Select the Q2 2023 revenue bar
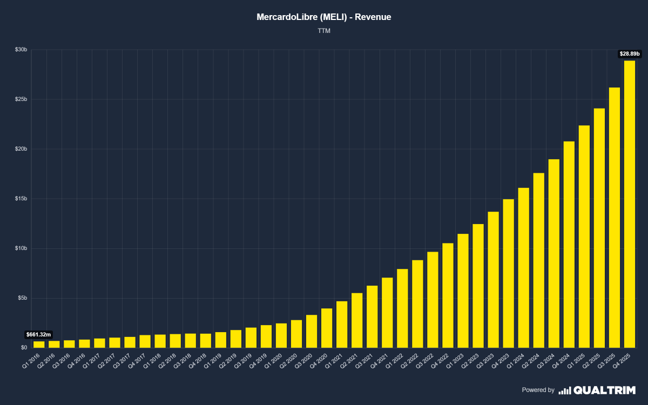The image size is (648, 405). [478, 286]
